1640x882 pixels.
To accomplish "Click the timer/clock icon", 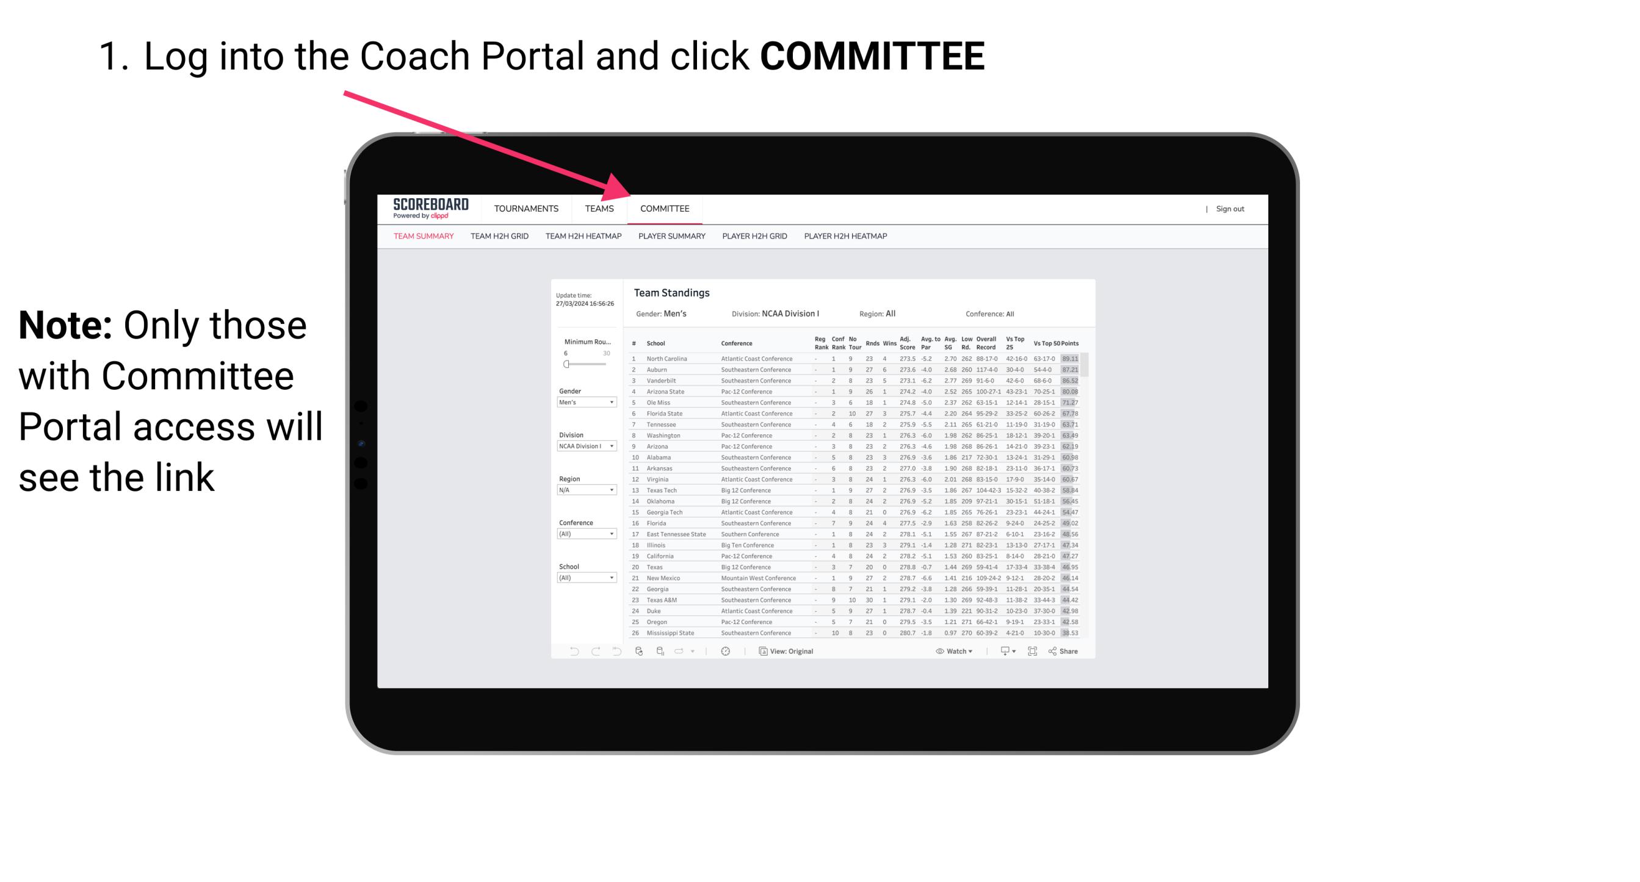I will (x=726, y=651).
